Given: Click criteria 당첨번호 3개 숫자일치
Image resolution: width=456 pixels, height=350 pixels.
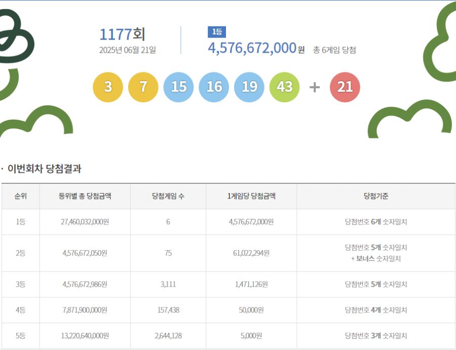Looking at the screenshot, I should point(376,336).
